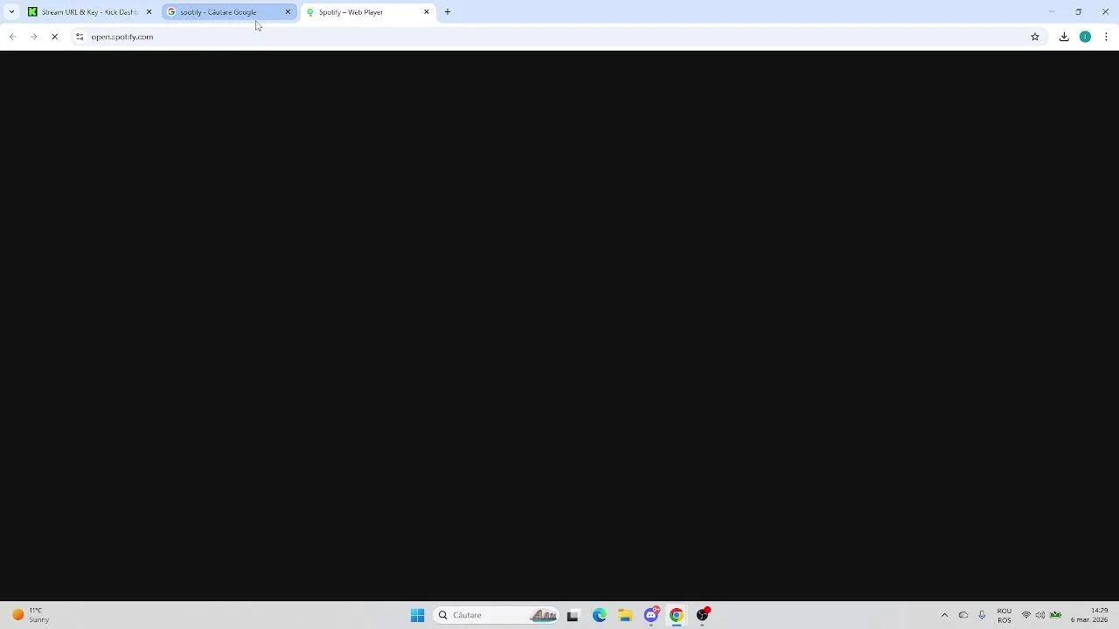Viewport: 1119px width, 629px height.
Task: Open the Wi-Fi network settings
Action: pos(1026,615)
